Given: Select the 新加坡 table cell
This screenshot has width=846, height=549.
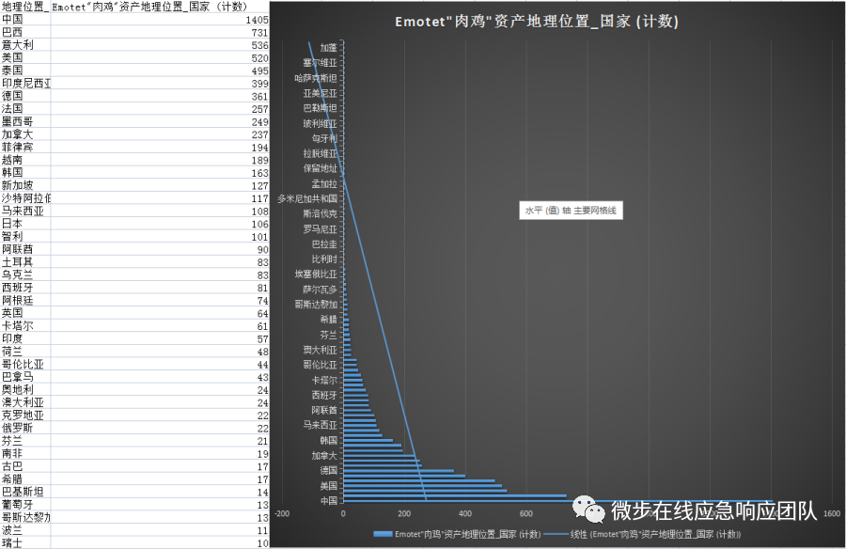Looking at the screenshot, I should [25, 186].
